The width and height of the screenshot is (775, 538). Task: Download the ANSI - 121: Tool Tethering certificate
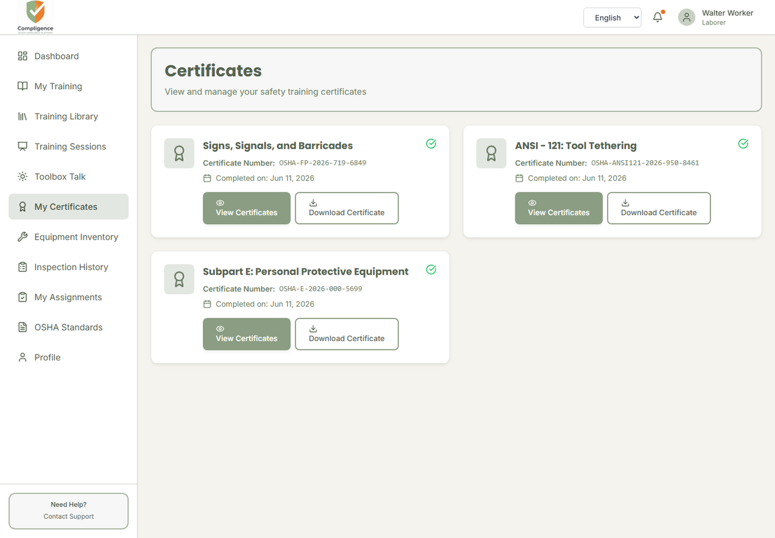tap(659, 208)
